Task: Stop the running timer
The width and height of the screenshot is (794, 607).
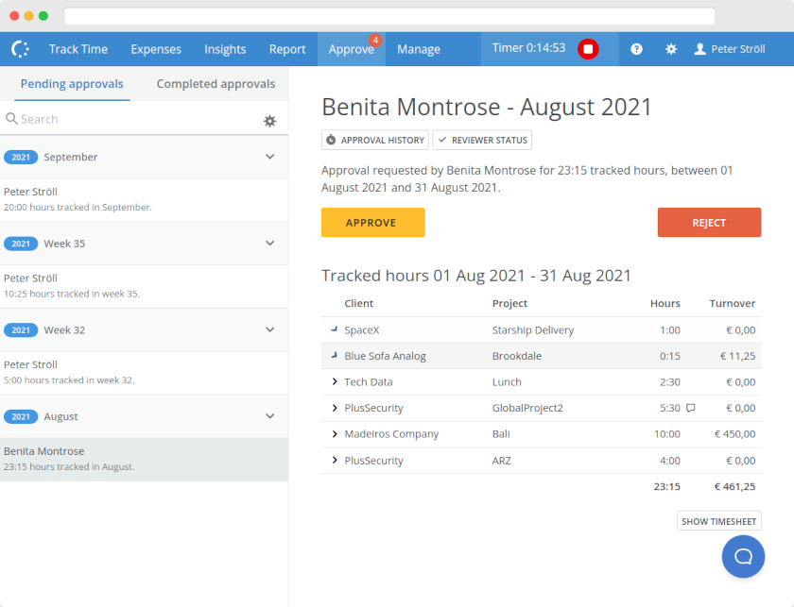Action: [x=588, y=48]
